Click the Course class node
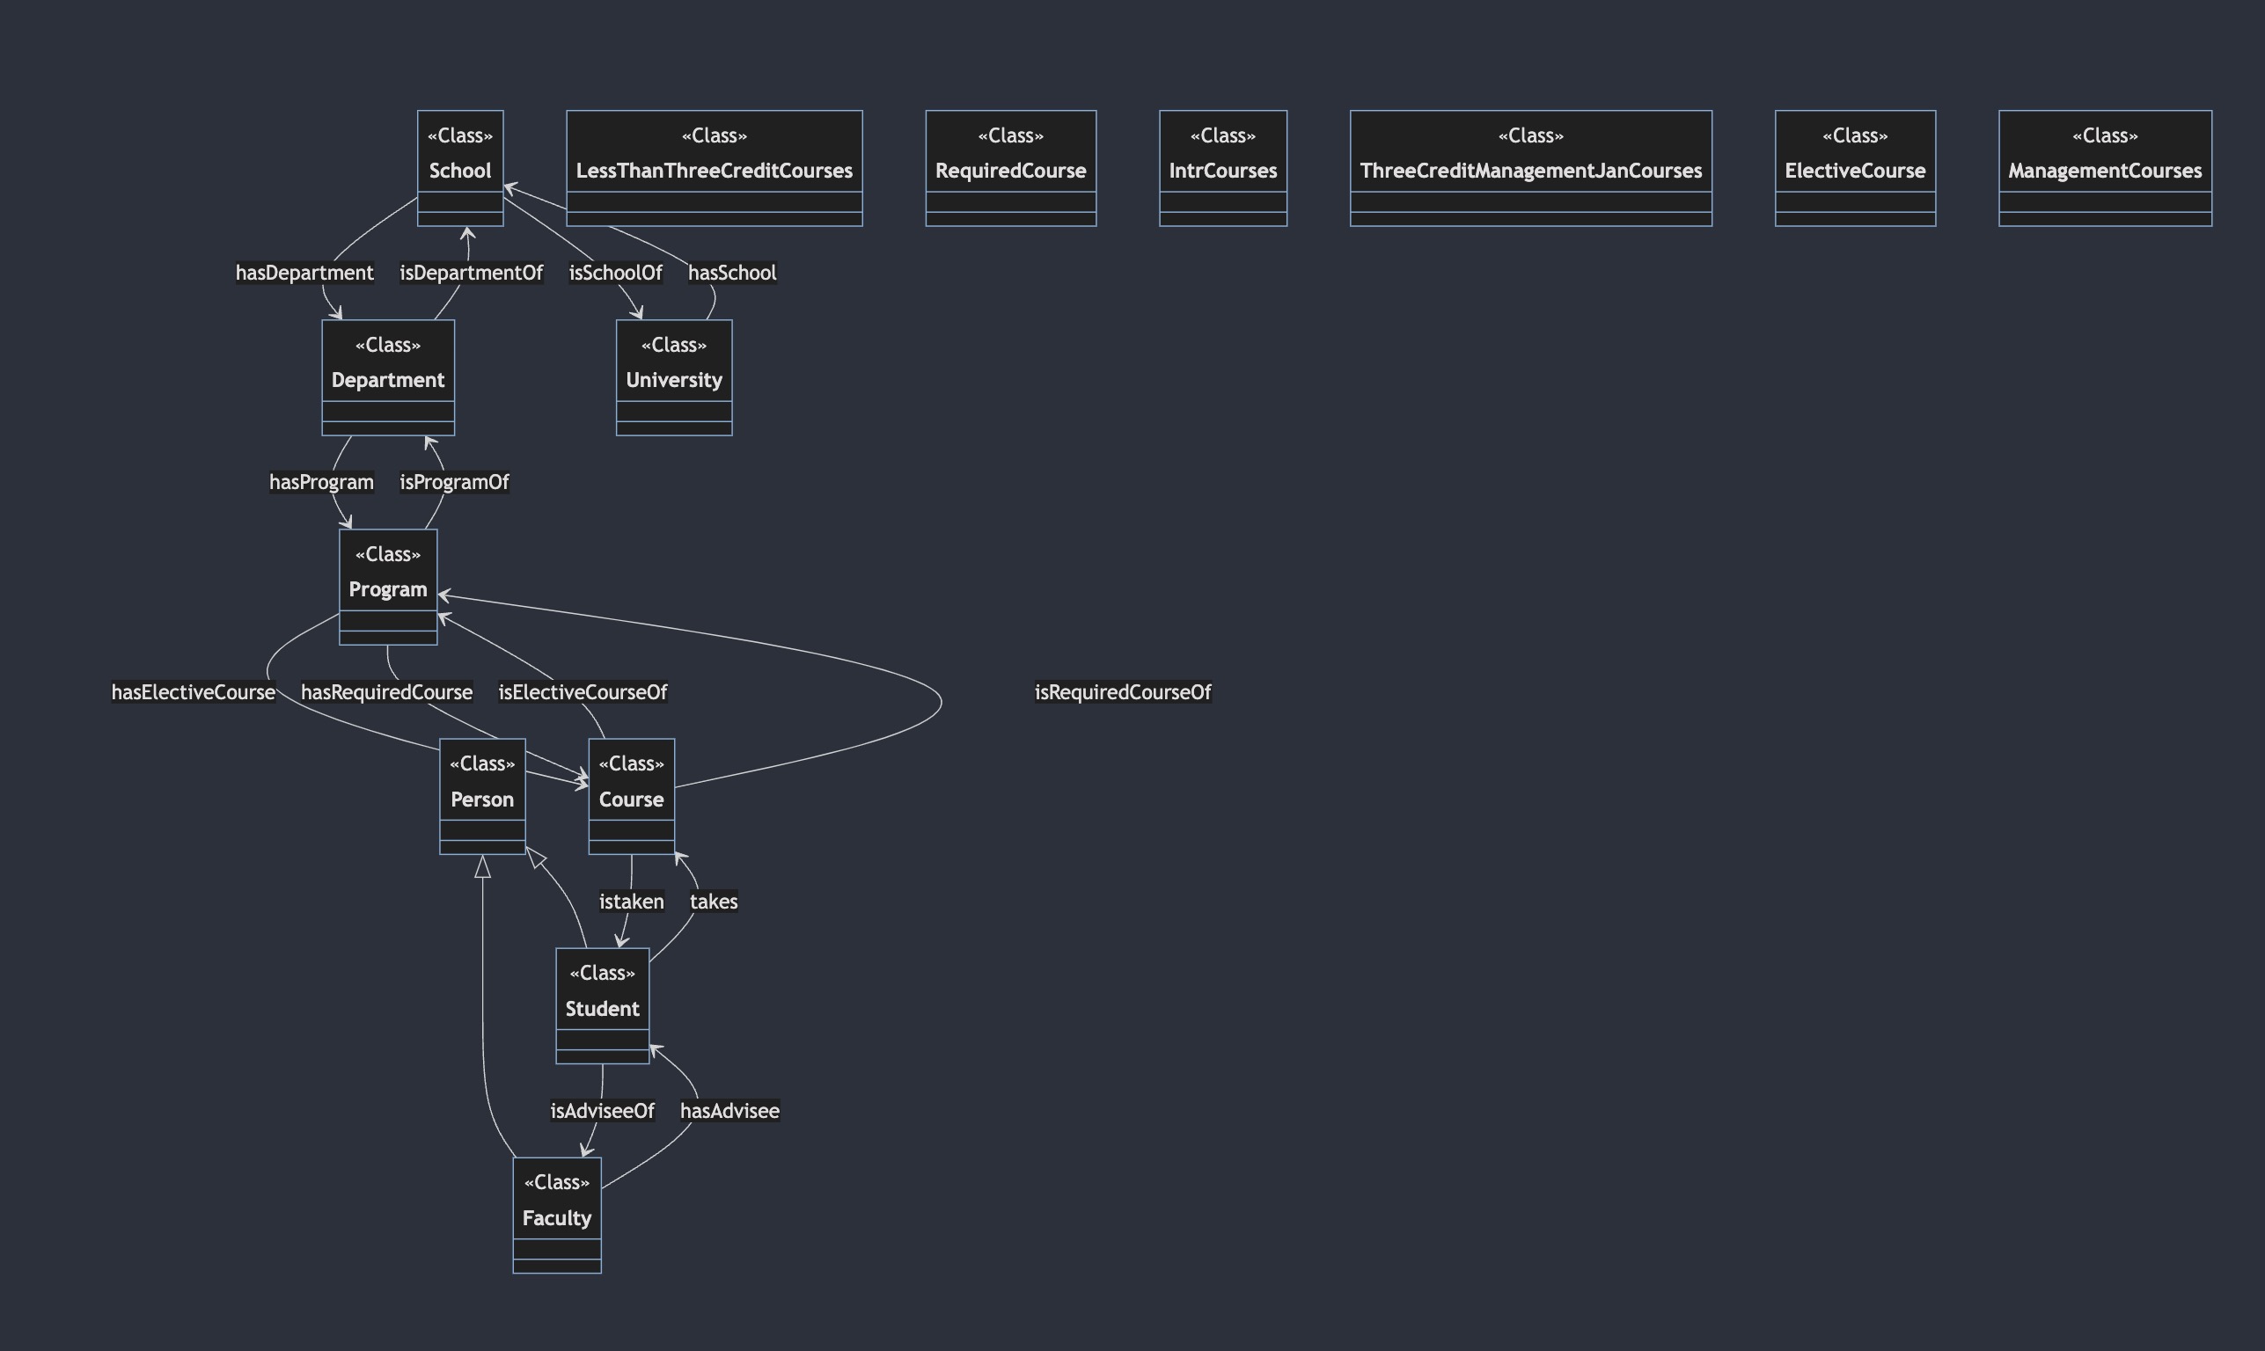Screen dimensions: 2265x1351 click(x=631, y=797)
